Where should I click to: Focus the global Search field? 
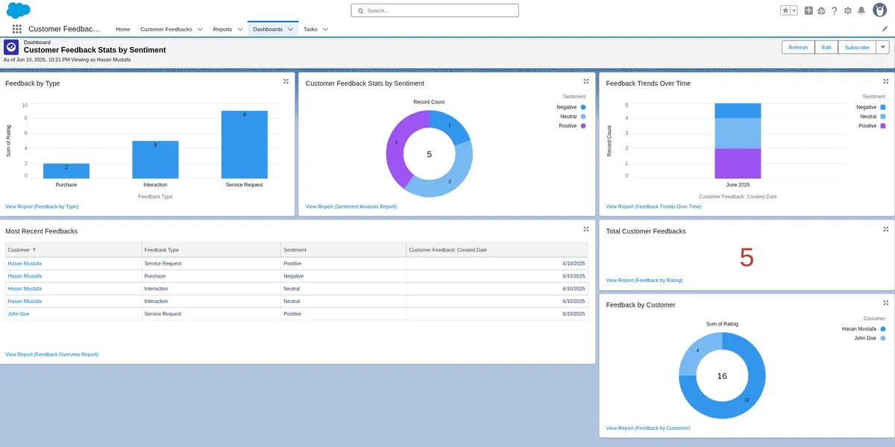pyautogui.click(x=435, y=10)
